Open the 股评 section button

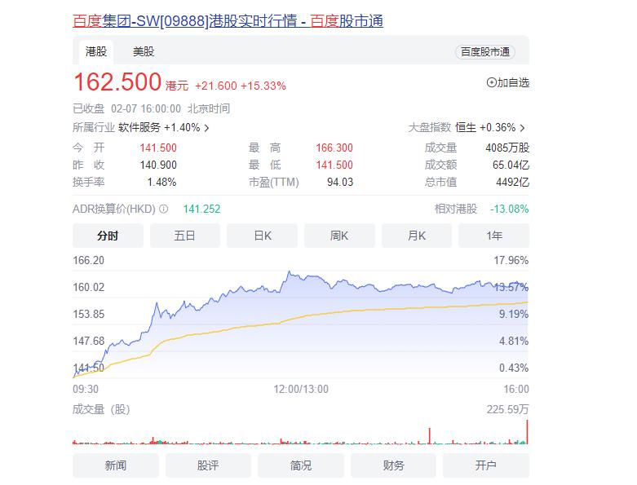tap(208, 465)
